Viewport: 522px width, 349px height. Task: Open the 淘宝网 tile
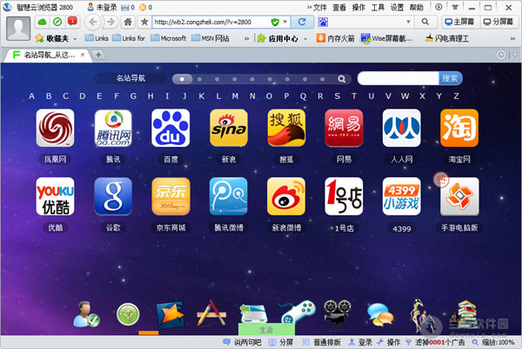[x=459, y=128]
